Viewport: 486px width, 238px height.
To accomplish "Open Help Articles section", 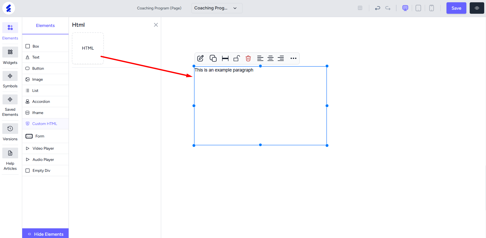I will (10, 159).
